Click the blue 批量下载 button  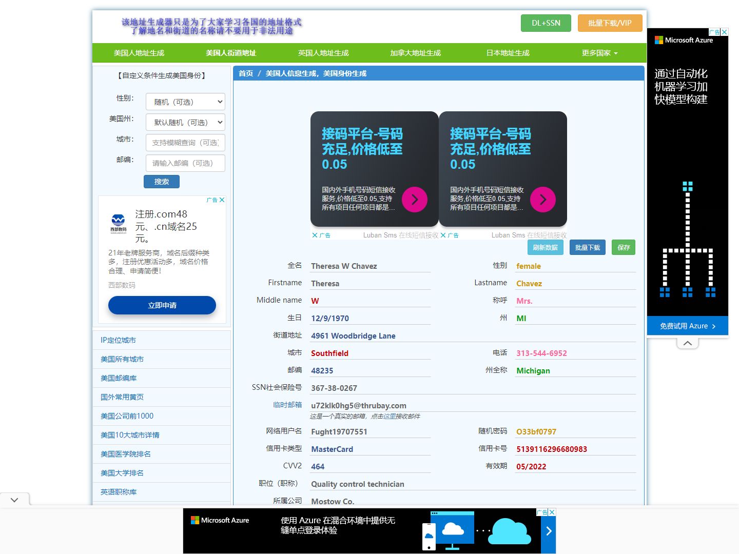point(588,247)
